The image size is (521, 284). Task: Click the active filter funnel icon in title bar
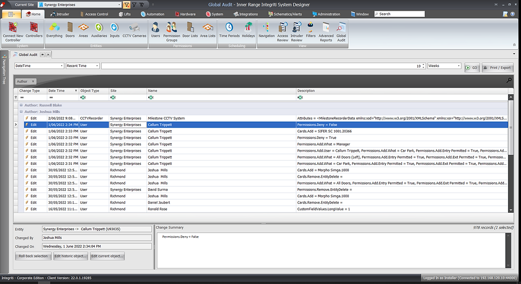coord(127,5)
